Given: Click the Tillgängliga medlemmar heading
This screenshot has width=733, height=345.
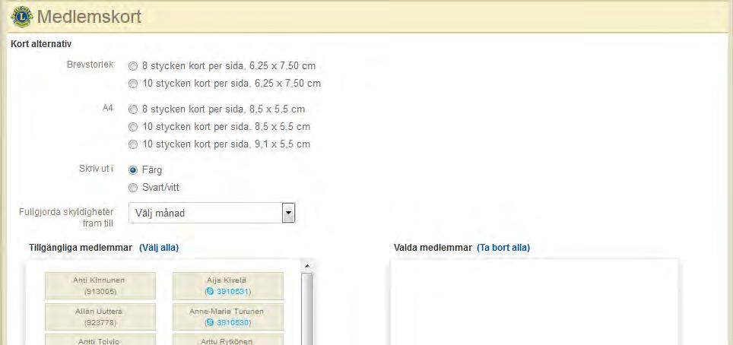Looking at the screenshot, I should [x=81, y=248].
